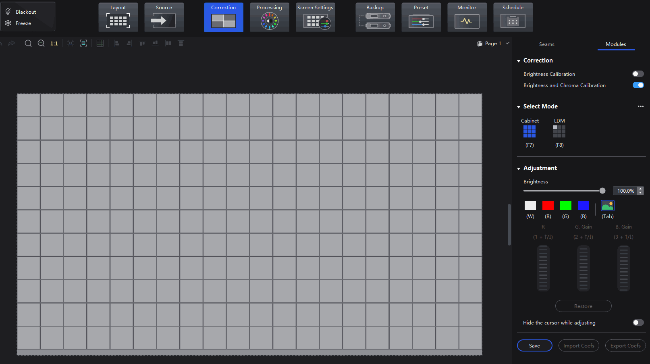Click the Blackout icon
650x364 pixels.
(x=8, y=12)
